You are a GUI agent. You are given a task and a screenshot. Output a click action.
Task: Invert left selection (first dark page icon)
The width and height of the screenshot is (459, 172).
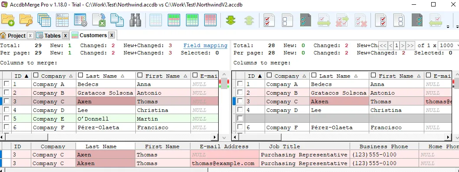click(x=305, y=20)
